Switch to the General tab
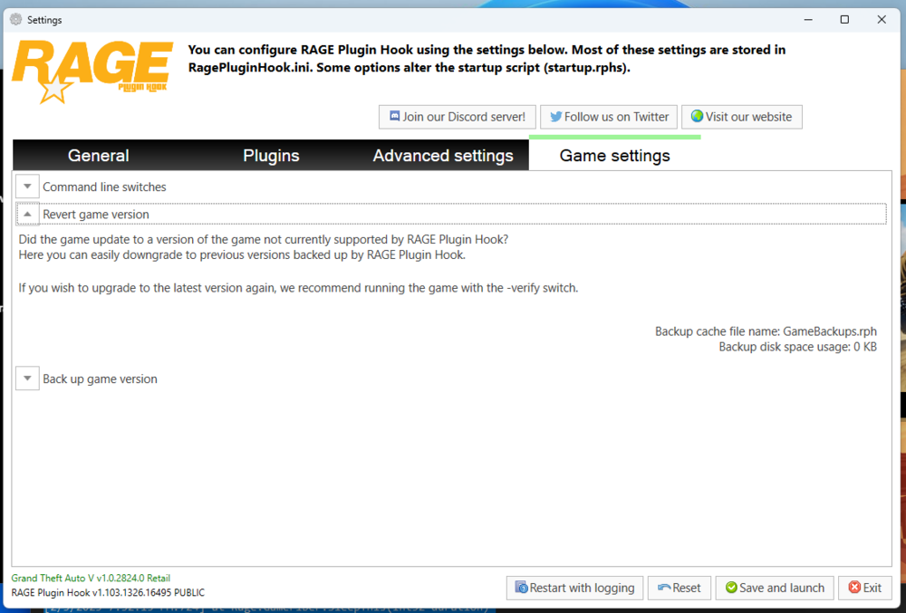Viewport: 906px width, 613px height. (x=98, y=155)
